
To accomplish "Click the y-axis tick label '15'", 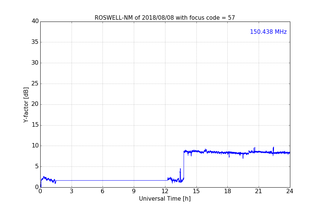I will (x=35, y=125).
